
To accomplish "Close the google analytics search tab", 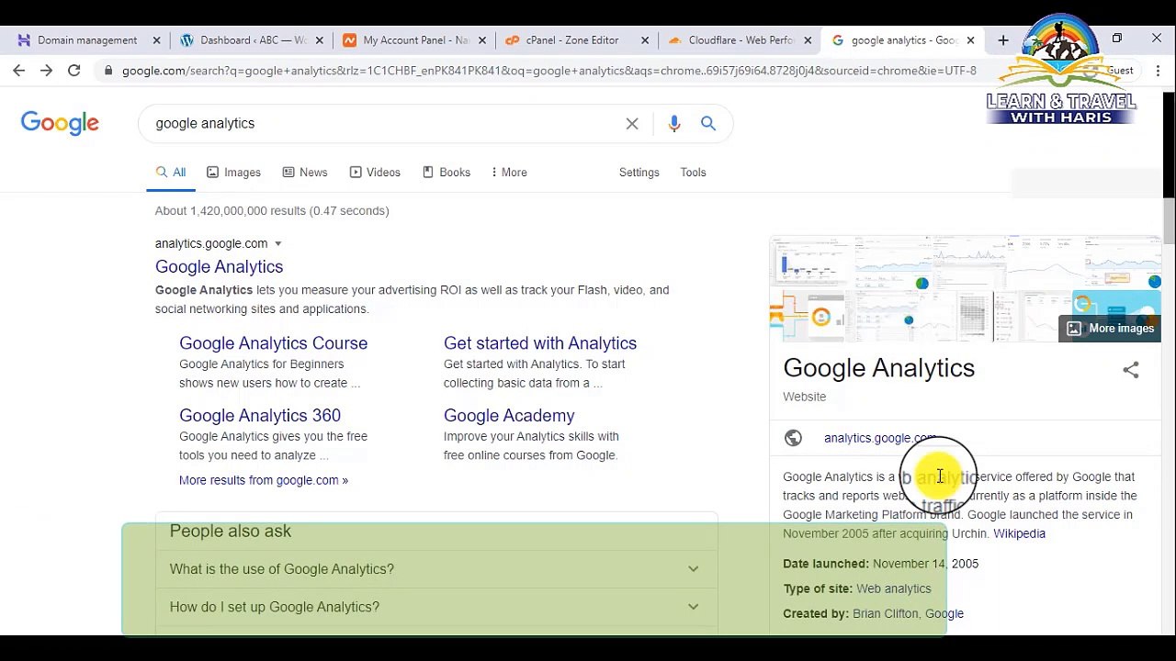I will [x=970, y=40].
